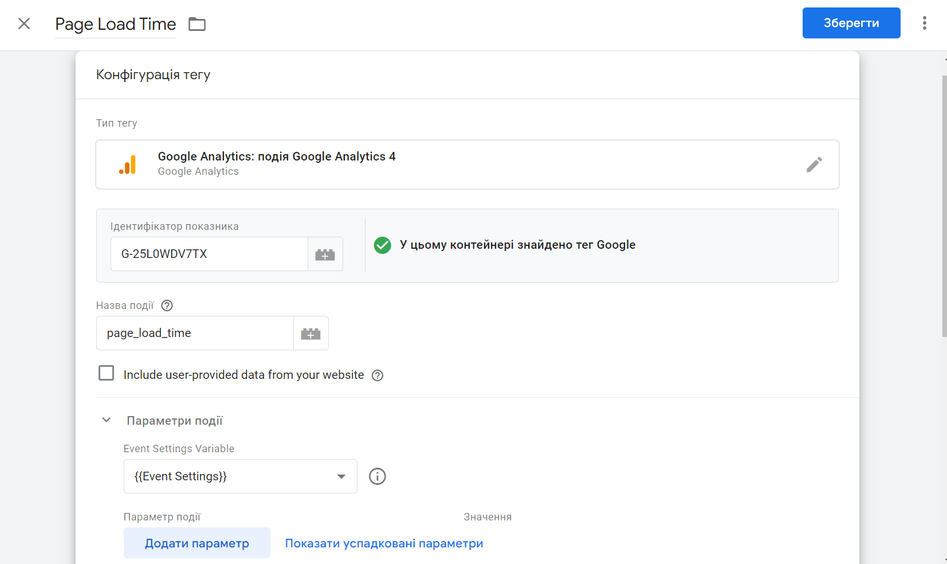The image size is (947, 564).
Task: Click the folder icon next to tag name
Action: [x=197, y=24]
